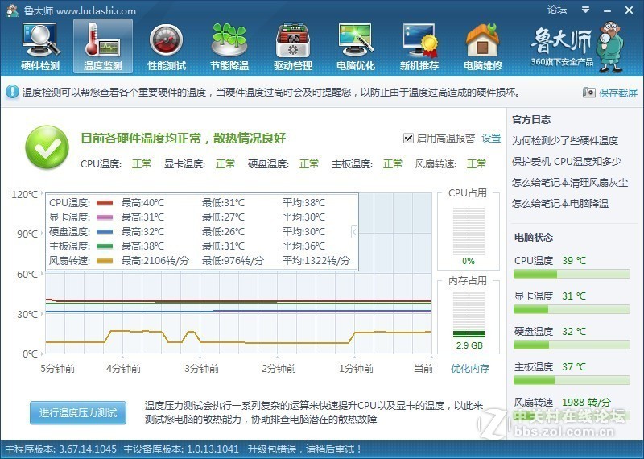Click the blue info icon in tip bar
The height and width of the screenshot is (459, 644).
pos(12,92)
